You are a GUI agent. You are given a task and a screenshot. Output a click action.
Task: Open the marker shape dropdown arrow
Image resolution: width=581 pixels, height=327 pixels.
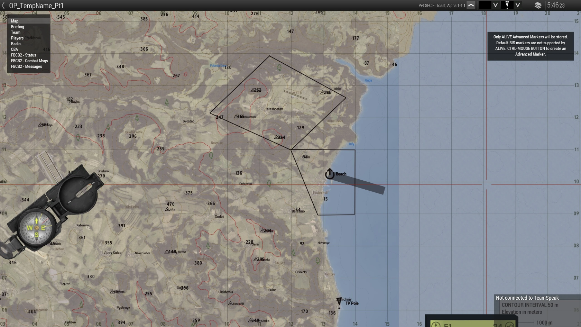click(x=518, y=5)
